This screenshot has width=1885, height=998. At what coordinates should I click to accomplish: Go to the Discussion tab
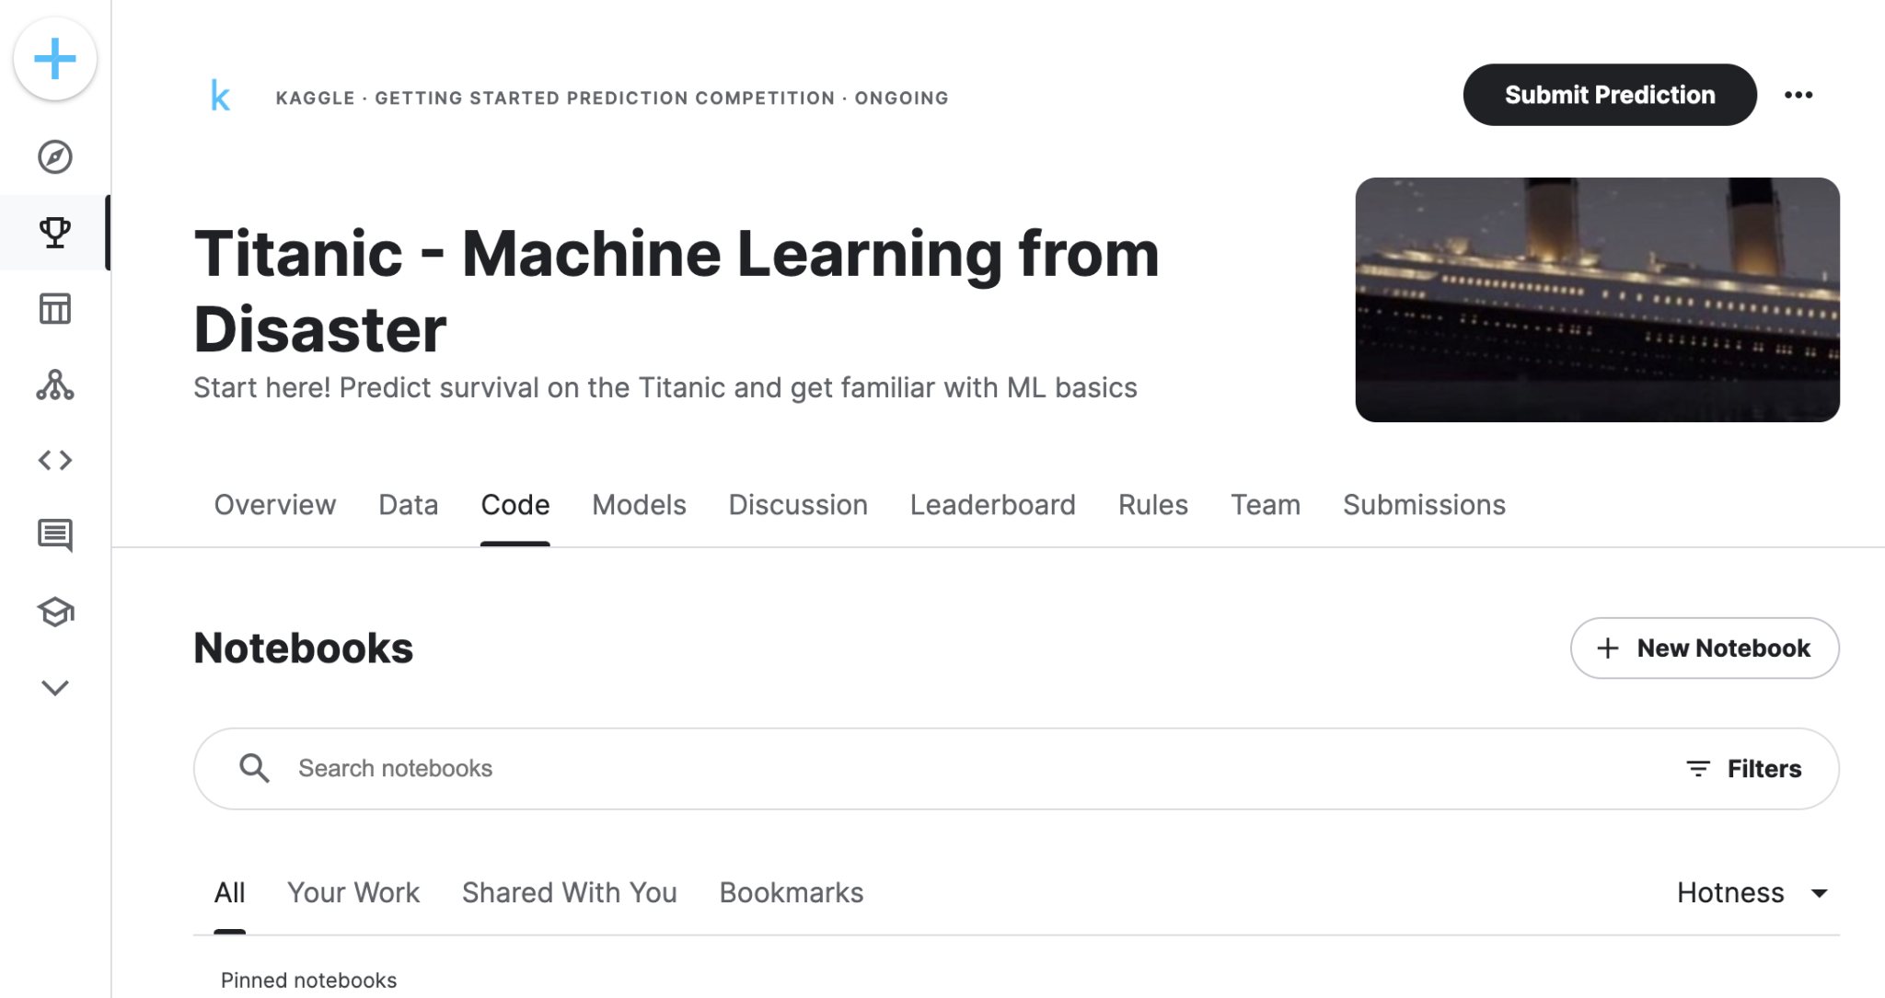tap(798, 505)
